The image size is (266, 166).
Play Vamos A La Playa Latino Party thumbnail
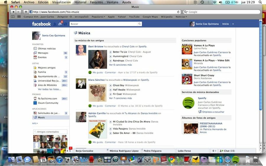[187, 49]
